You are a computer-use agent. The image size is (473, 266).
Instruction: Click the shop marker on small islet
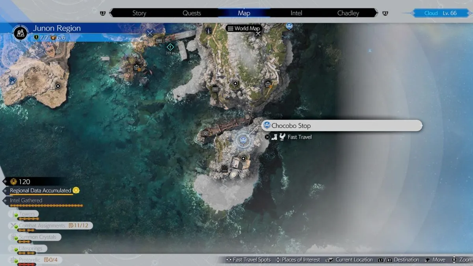[x=137, y=68]
